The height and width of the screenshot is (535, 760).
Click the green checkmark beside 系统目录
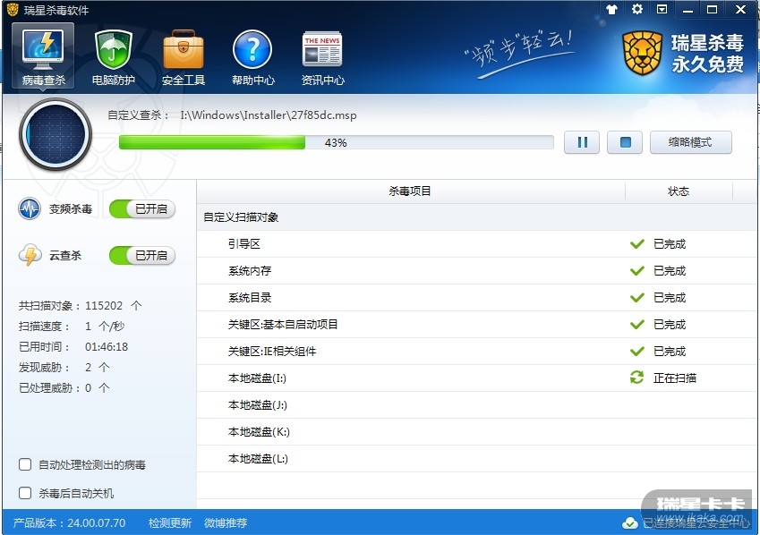point(636,298)
